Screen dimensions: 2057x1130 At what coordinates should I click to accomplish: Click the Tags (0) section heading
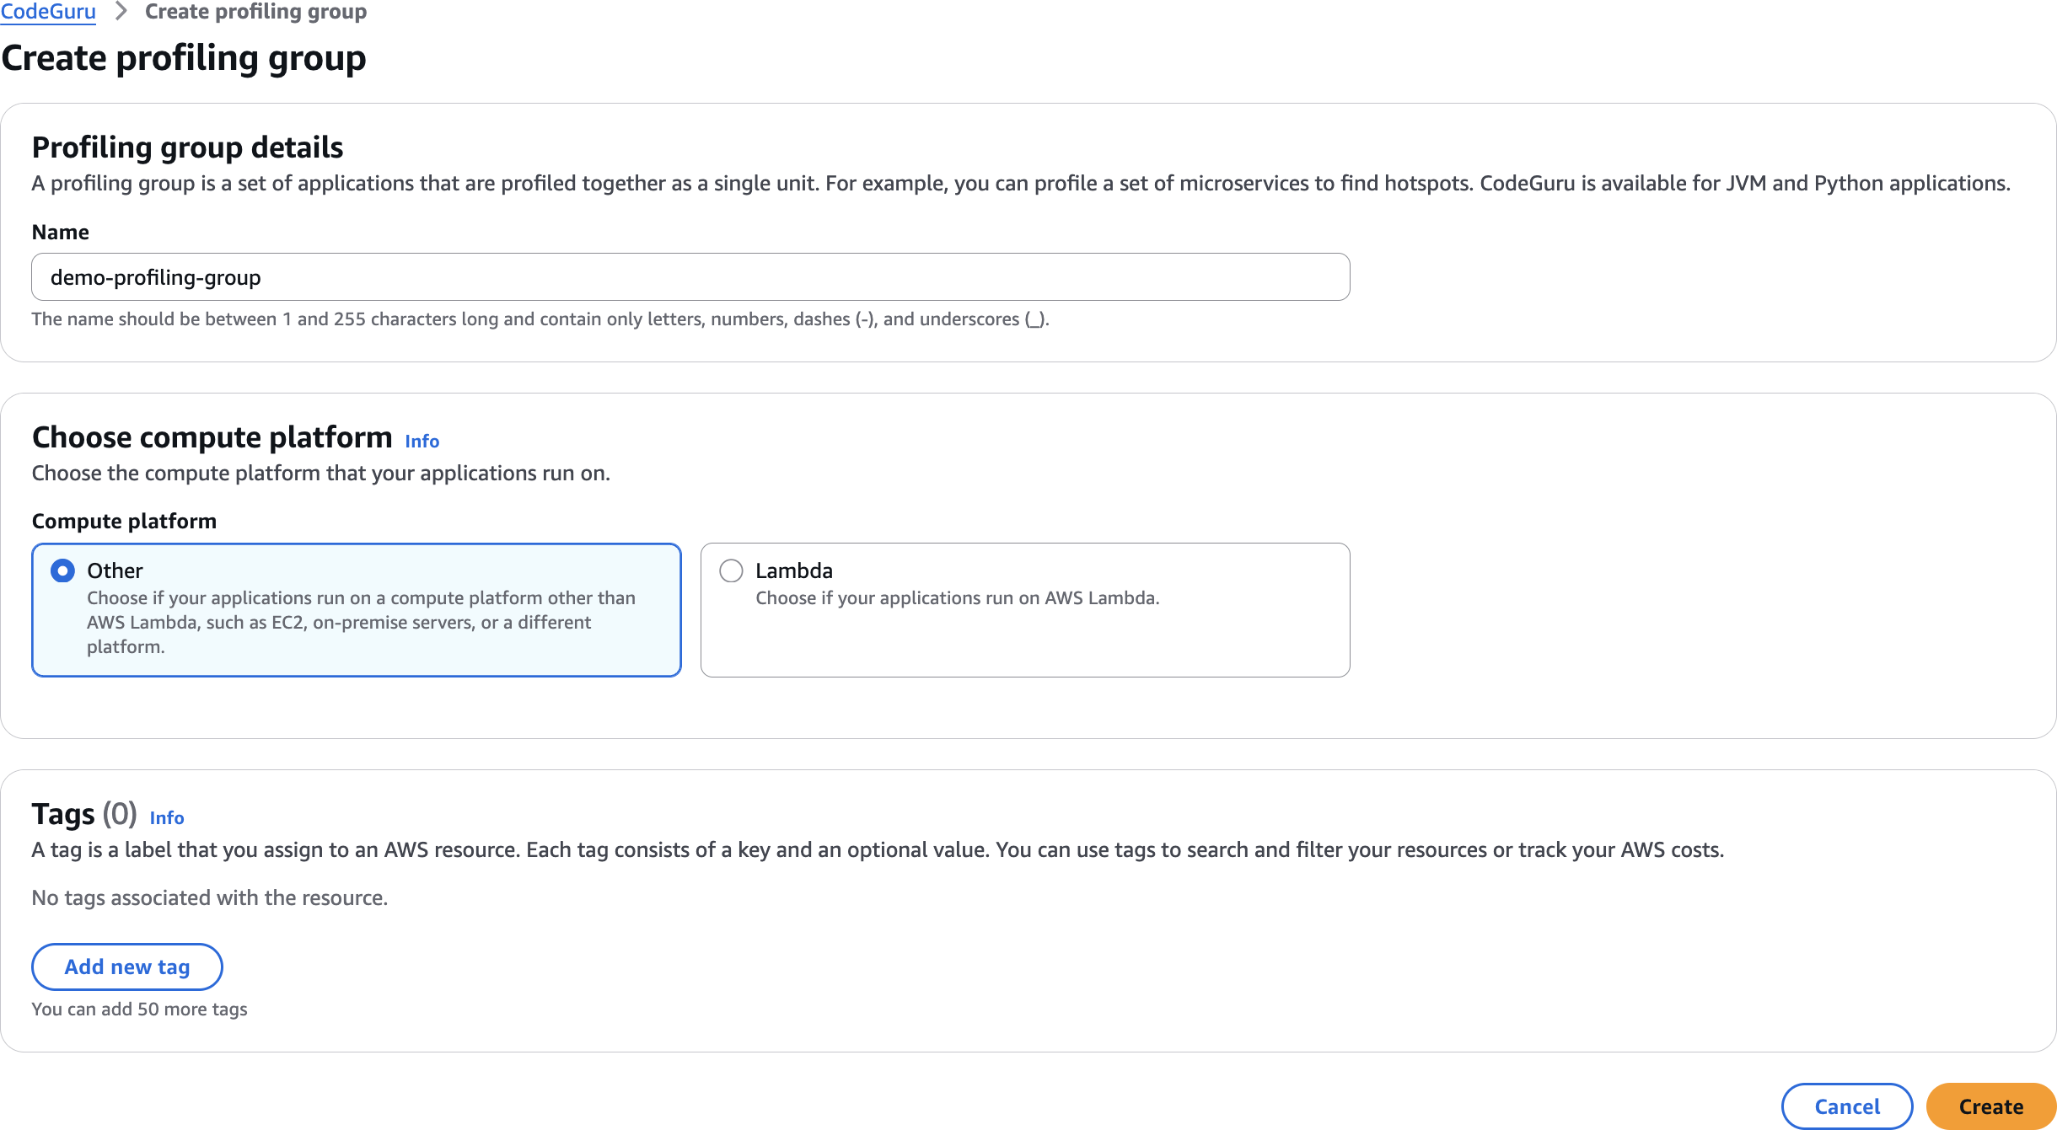(x=83, y=814)
